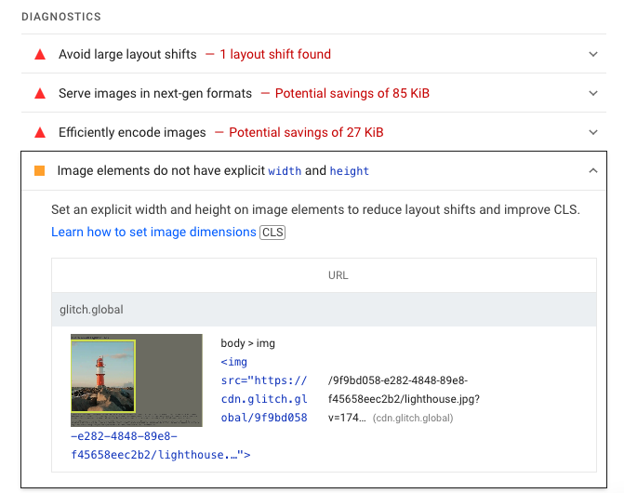Click red triangle icon beside Serve images in next-gen formats

point(40,93)
